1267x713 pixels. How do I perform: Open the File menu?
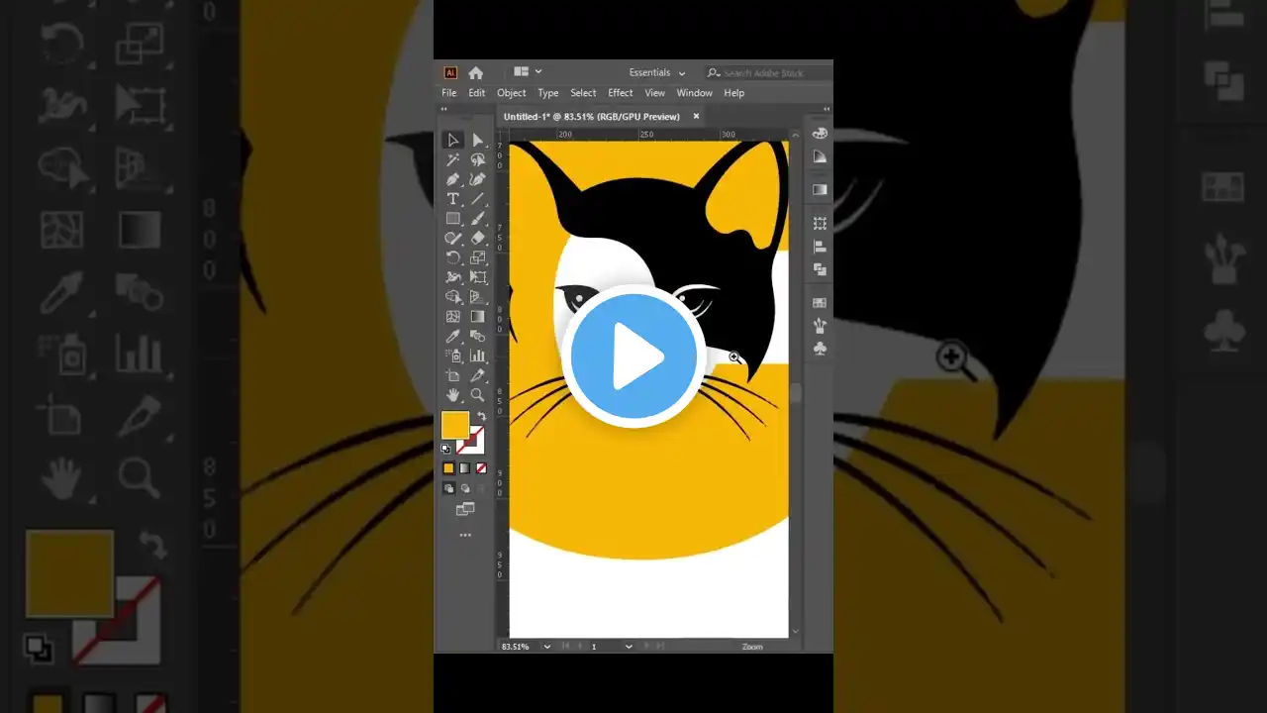(x=449, y=93)
